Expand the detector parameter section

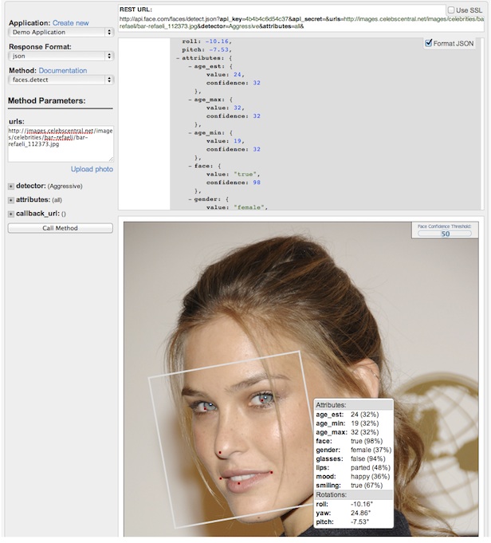11,186
